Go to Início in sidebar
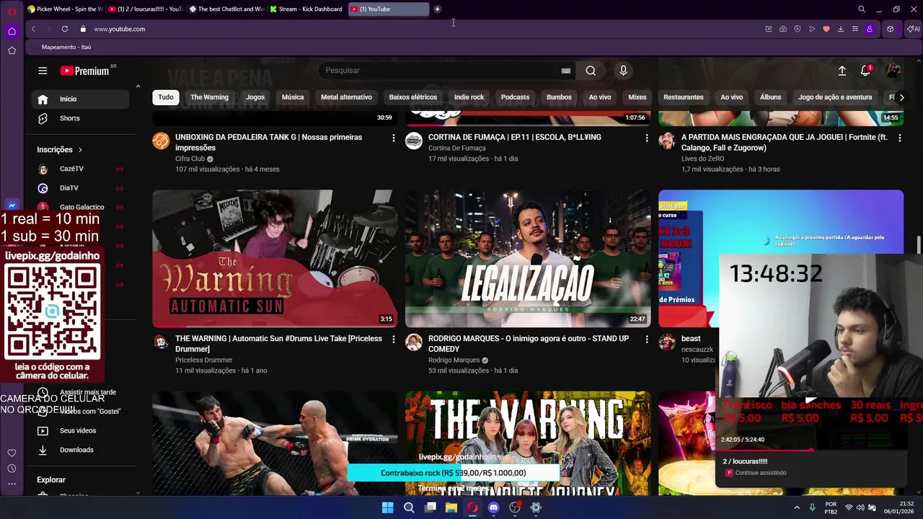Screen dimensions: 923x519 (80, 99)
